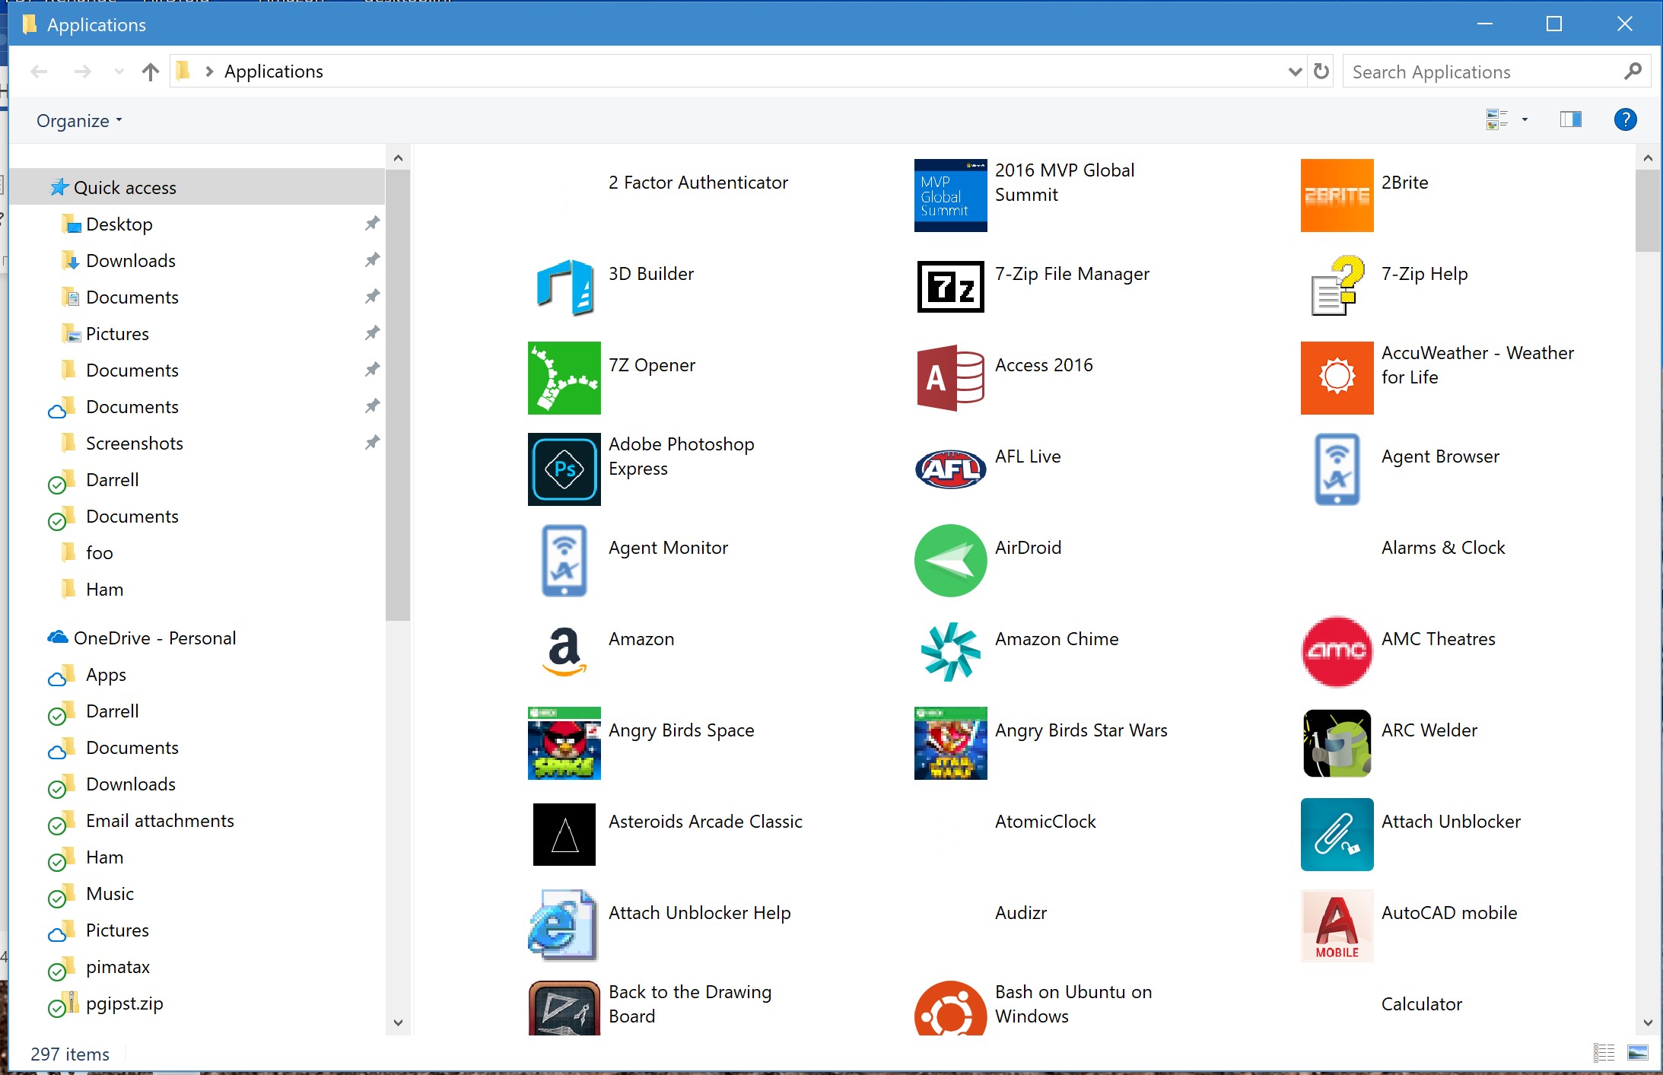Viewport: 1663px width, 1075px height.
Task: Go up one folder level
Action: [151, 72]
